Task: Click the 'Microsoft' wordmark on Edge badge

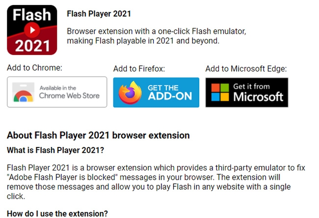Action: pyautogui.click(x=258, y=97)
